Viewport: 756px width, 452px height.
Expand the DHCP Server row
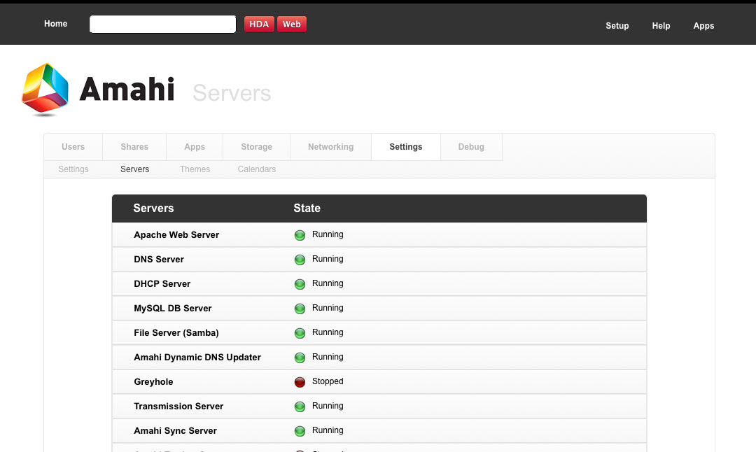(x=379, y=284)
